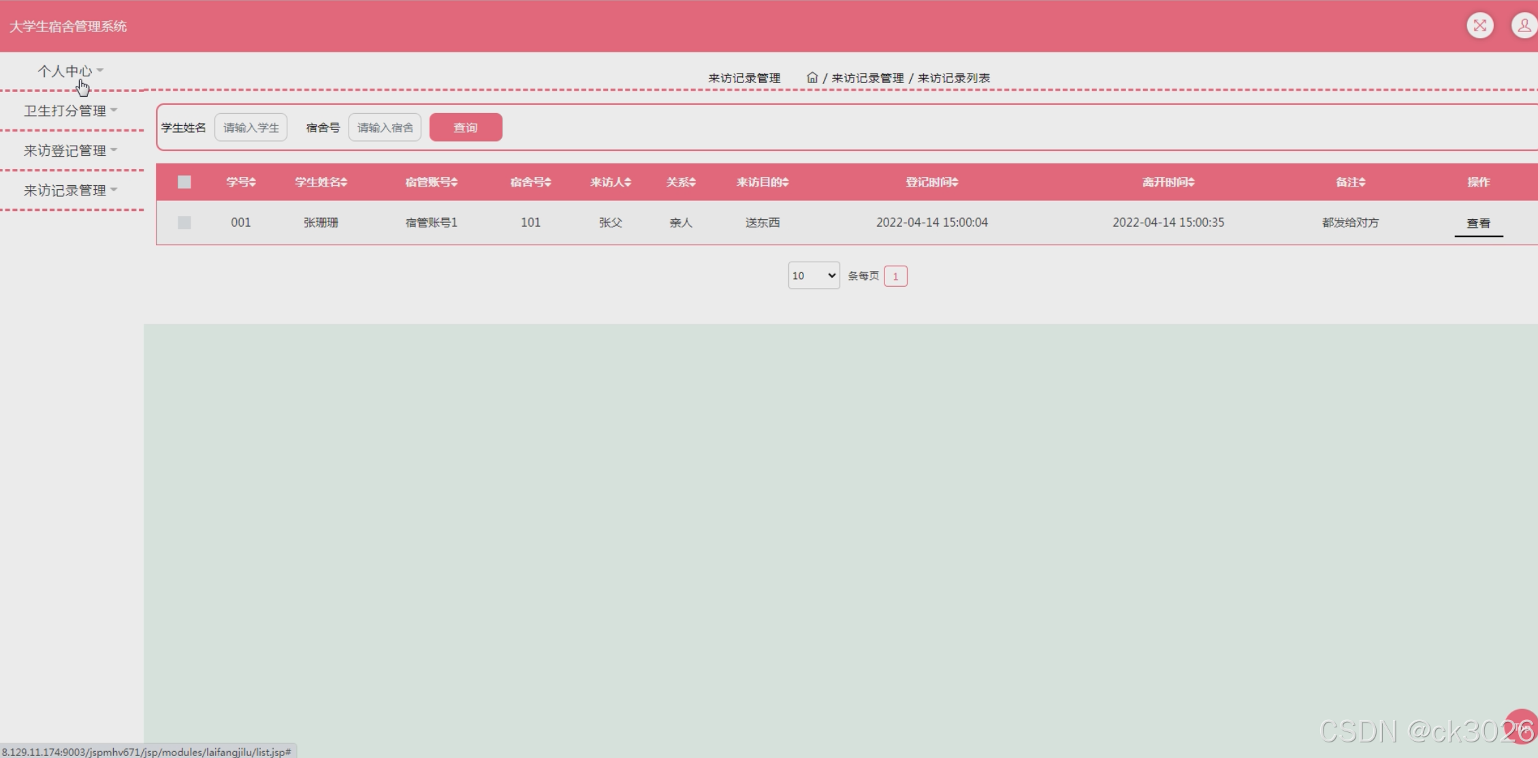
Task: Click the 查询 search button
Action: [x=466, y=127]
